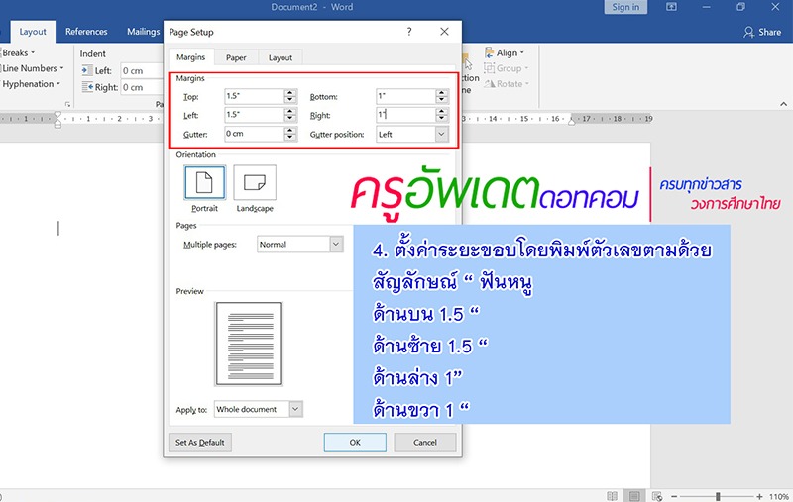Click the zoom in plus button
This screenshot has height=502, width=793.
tap(759, 496)
